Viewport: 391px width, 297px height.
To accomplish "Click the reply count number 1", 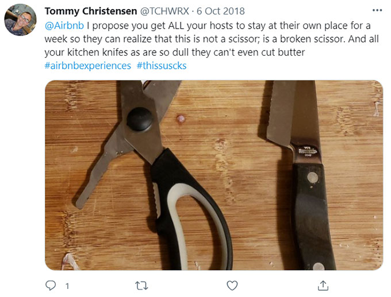I will click(x=67, y=286).
